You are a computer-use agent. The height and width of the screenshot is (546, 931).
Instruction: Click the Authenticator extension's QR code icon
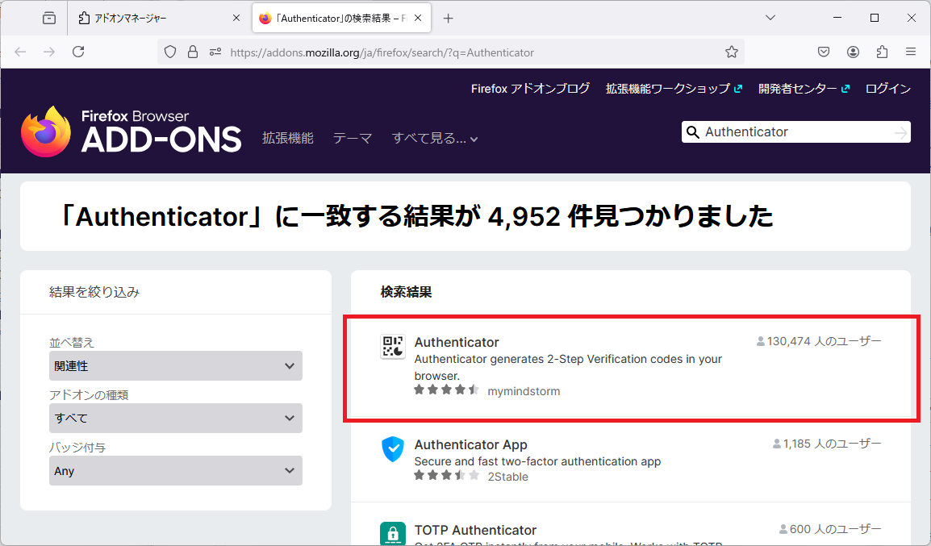point(392,346)
